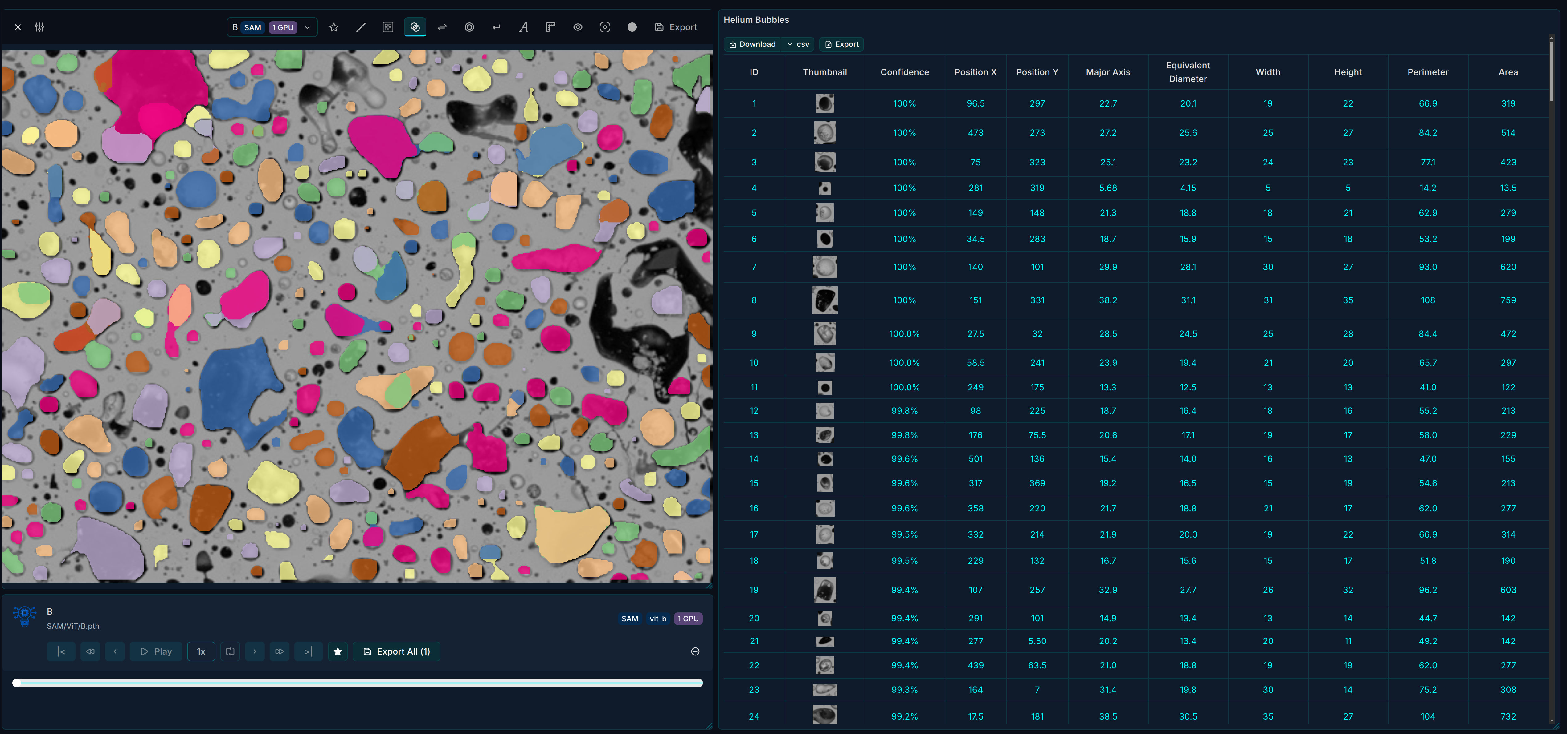Toggle the eye visibility icon

[x=578, y=27]
